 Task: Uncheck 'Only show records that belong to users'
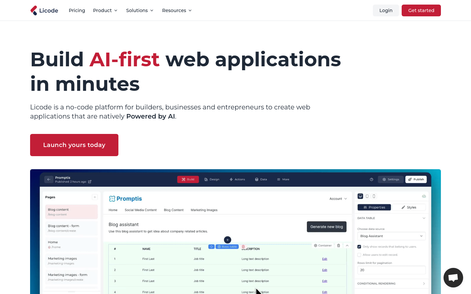click(x=359, y=247)
